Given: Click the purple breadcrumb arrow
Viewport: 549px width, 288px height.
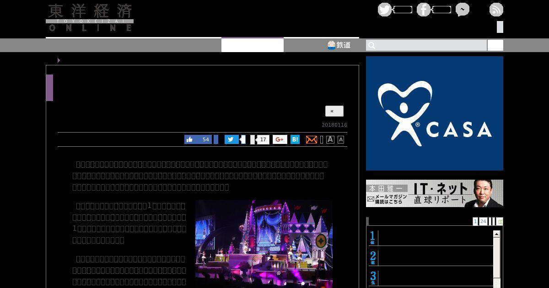Looking at the screenshot, I should pyautogui.click(x=59, y=60).
